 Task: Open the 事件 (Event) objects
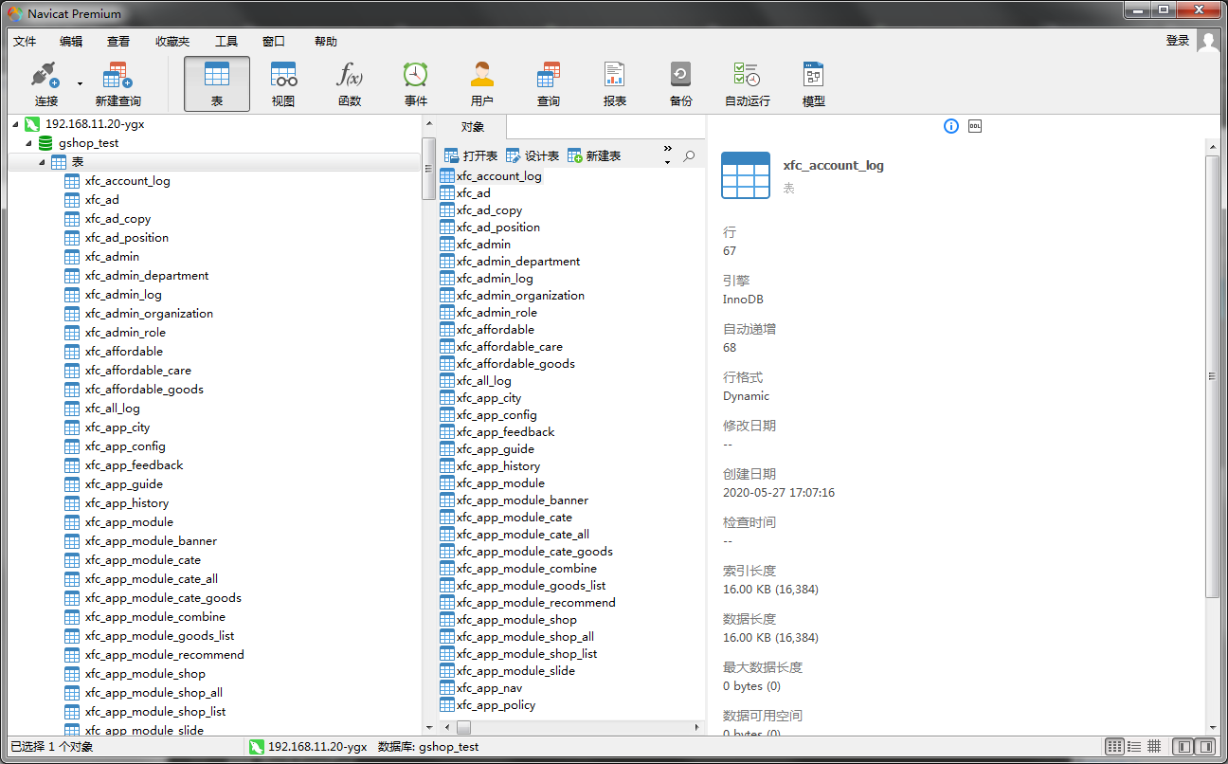pyautogui.click(x=416, y=83)
